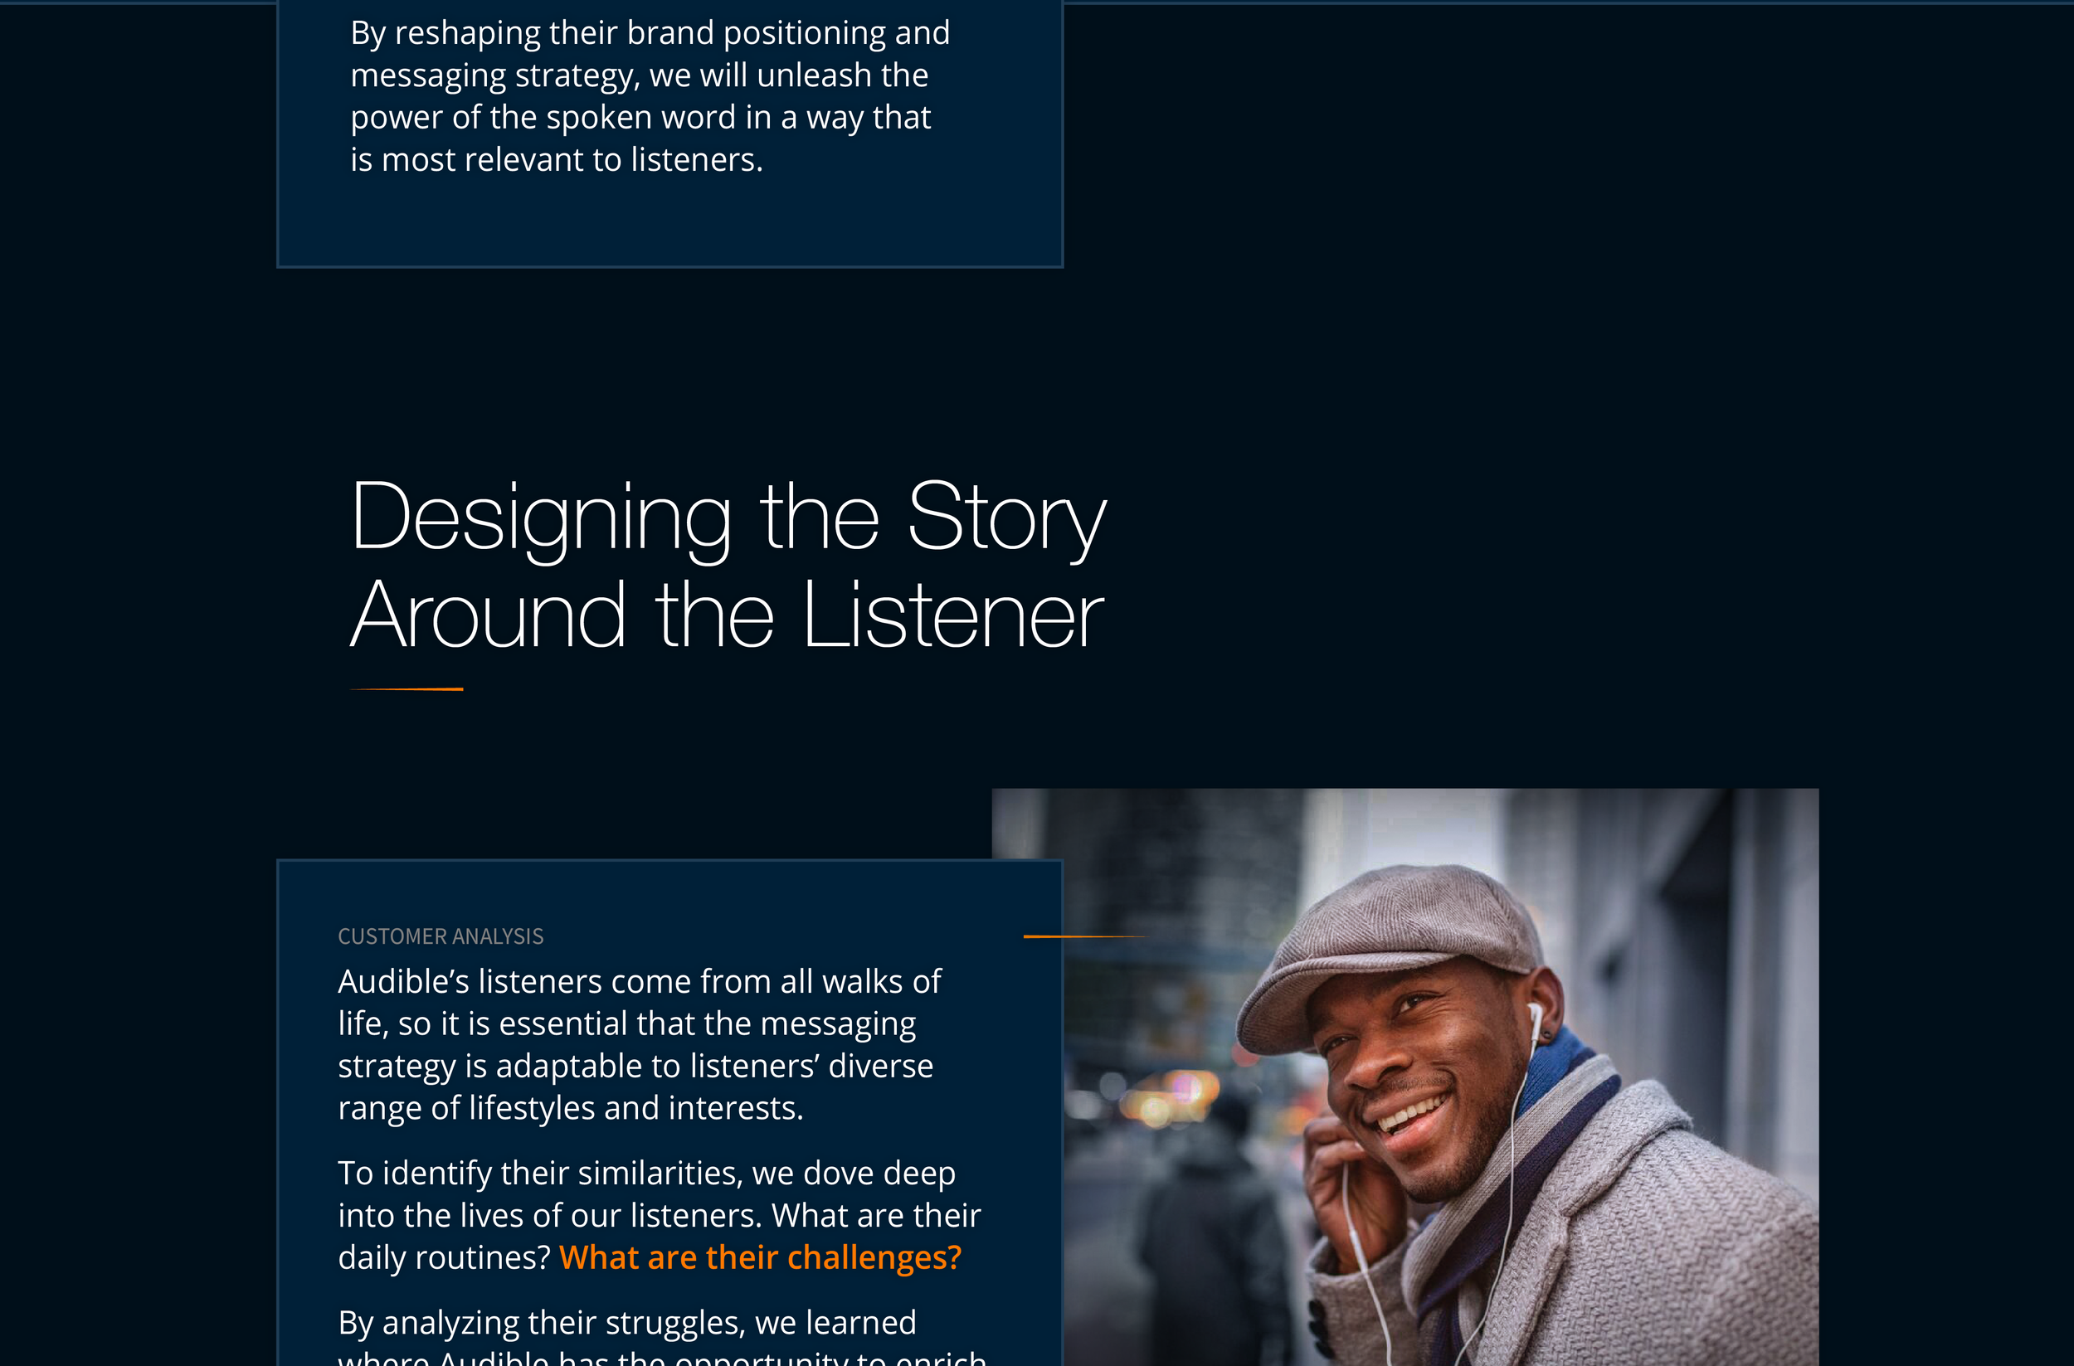Click the orange divider line beside the photo
2074x1366 pixels.
click(1086, 936)
